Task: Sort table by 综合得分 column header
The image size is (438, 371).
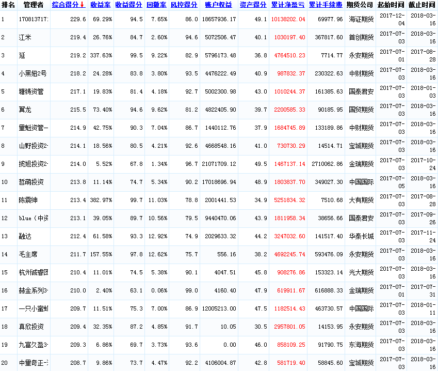Action: click(66, 5)
